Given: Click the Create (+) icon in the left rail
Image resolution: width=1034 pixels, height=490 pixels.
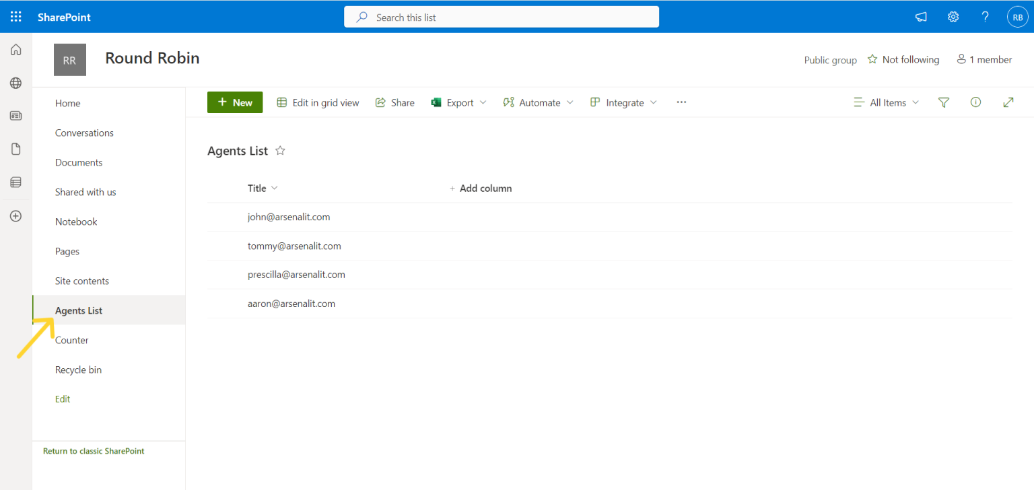Looking at the screenshot, I should [15, 215].
